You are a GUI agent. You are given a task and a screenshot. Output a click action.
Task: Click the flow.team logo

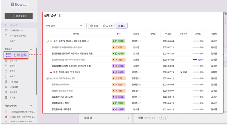coord(19,5)
